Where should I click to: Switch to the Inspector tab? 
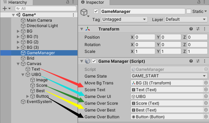94,2
